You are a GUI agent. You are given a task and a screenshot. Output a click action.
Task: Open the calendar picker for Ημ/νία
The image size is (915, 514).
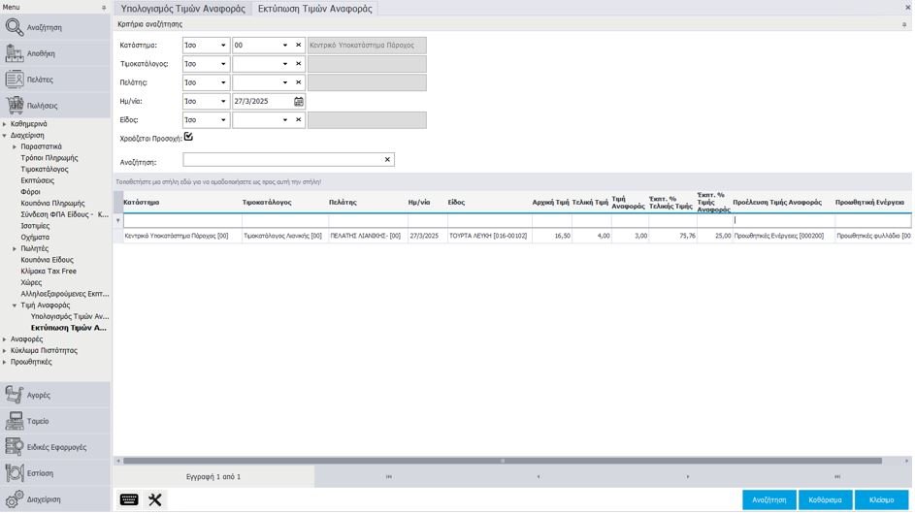(299, 101)
